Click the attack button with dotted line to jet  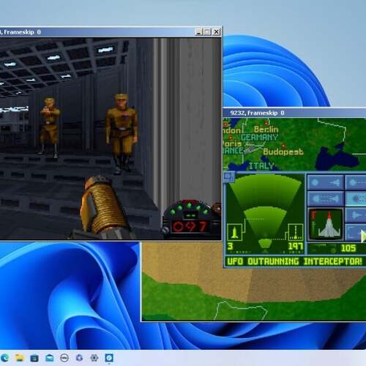326,199
